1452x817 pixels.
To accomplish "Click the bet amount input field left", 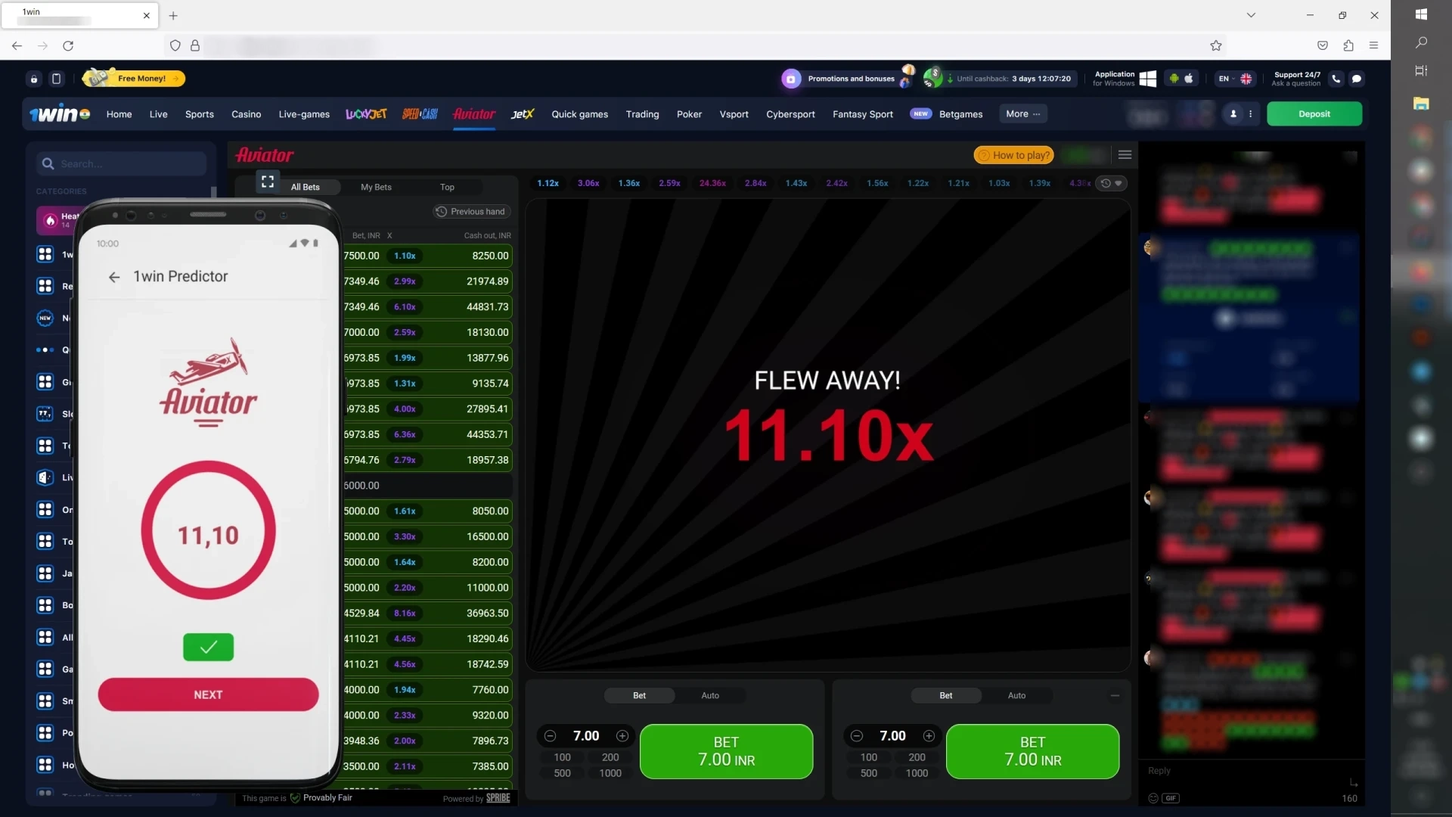I will click(x=586, y=736).
